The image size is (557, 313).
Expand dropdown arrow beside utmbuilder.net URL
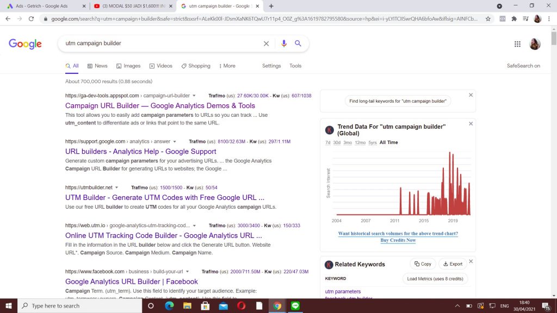pos(116,187)
